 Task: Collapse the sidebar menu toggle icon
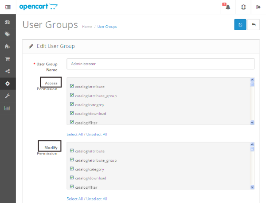8,7
